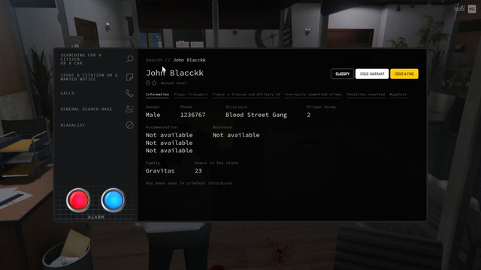Open Issue a citation or wanted notice
This screenshot has height=270, width=481.
(97, 77)
